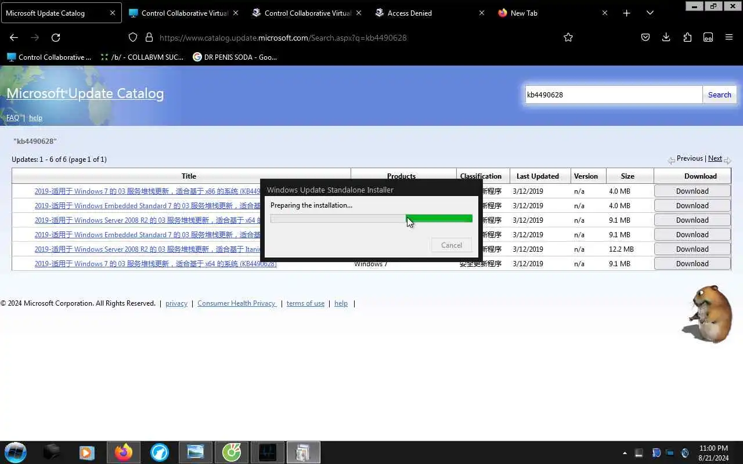Go back using the browser back arrow
Image resolution: width=743 pixels, height=464 pixels.
click(14, 37)
